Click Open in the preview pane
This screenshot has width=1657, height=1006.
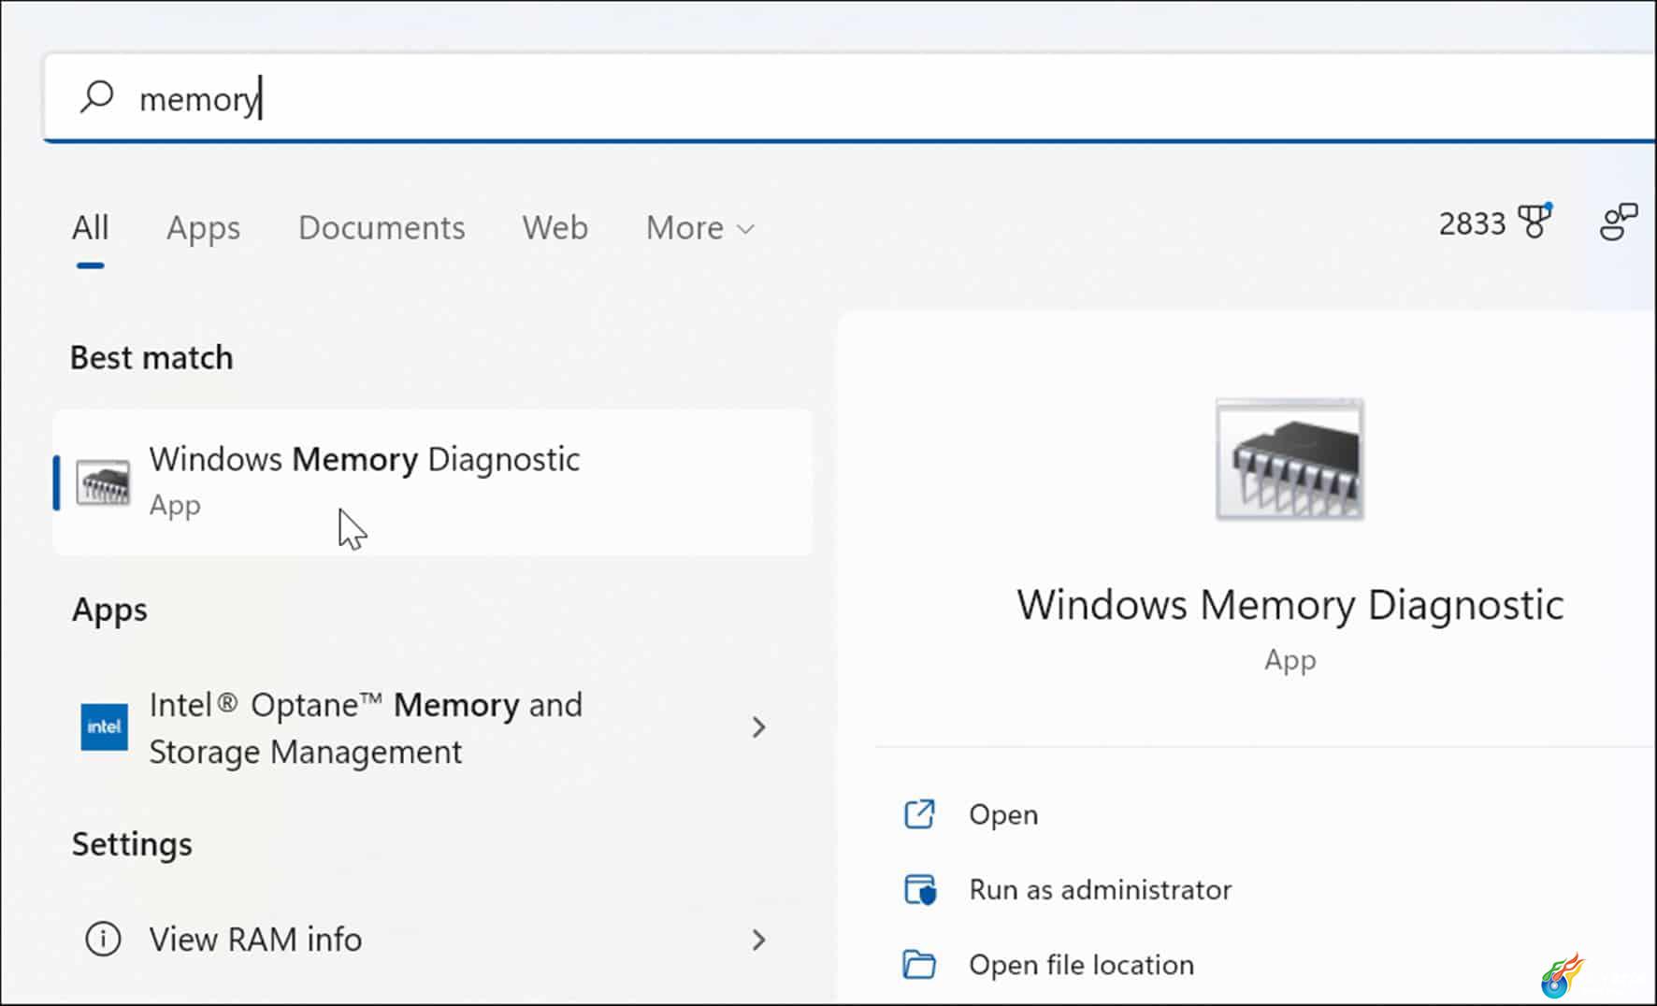[x=1003, y=814]
